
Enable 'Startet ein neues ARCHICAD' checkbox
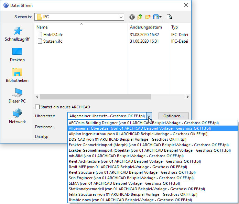point(37,107)
